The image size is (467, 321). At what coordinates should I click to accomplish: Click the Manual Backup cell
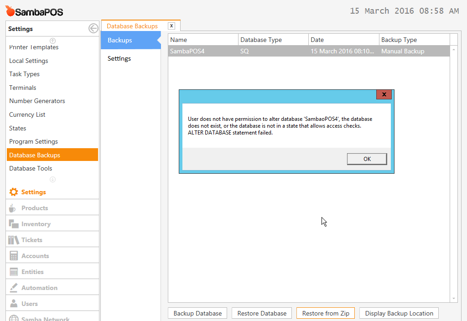[403, 51]
